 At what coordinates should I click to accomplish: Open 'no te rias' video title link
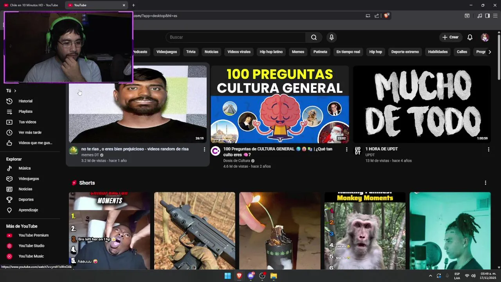[x=135, y=149]
